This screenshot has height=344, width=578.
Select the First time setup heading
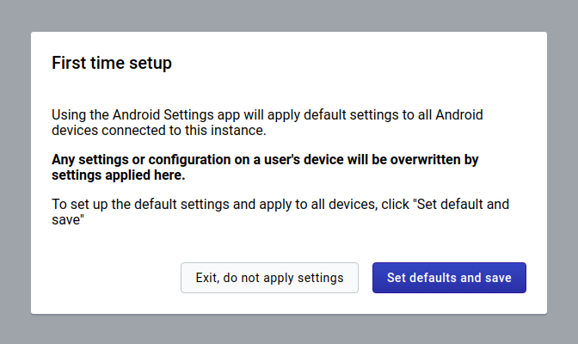click(x=112, y=63)
